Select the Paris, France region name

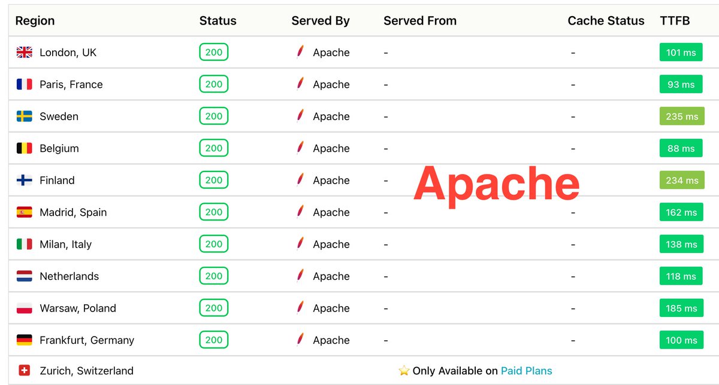click(x=71, y=84)
